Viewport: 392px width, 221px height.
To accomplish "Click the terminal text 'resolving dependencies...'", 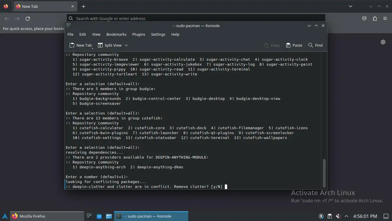I will 95,152.
